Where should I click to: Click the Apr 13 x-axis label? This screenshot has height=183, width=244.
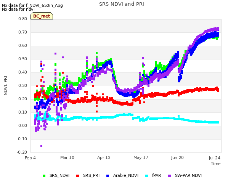(x=104, y=157)
